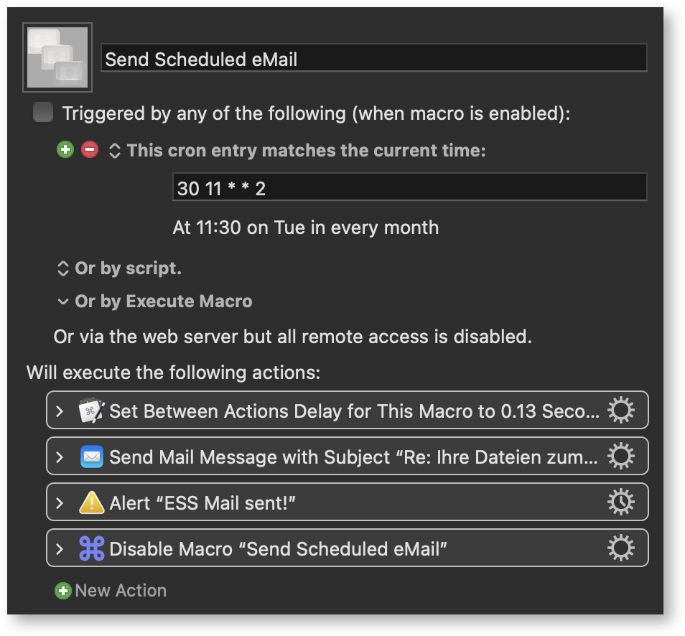Open the cron trigger type popup arrows
The height and width of the screenshot is (636, 685).
[114, 151]
